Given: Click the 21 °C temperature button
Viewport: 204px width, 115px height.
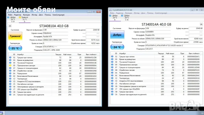Looking at the screenshot, I should pos(15,48).
